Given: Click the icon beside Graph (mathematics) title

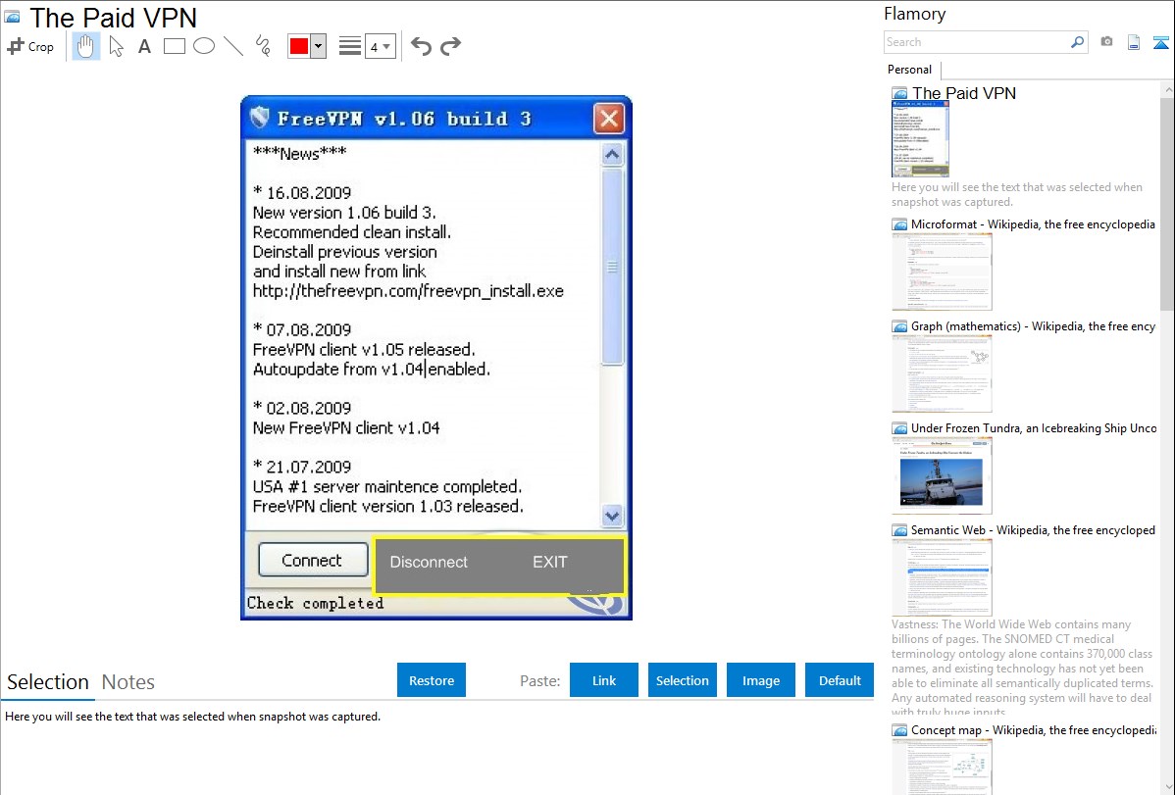Looking at the screenshot, I should (899, 326).
